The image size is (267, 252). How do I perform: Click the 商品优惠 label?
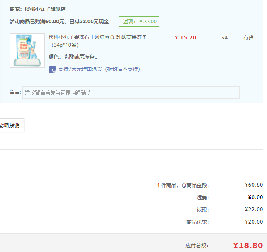[198, 222]
